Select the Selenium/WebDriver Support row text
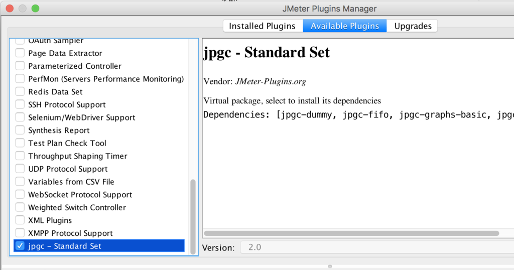 [x=82, y=117]
